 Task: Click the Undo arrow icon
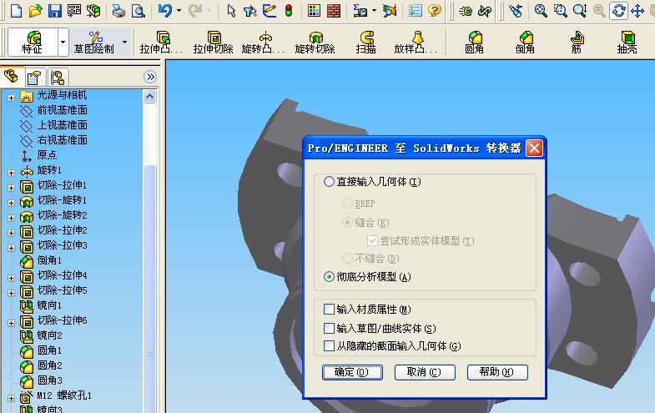point(165,10)
